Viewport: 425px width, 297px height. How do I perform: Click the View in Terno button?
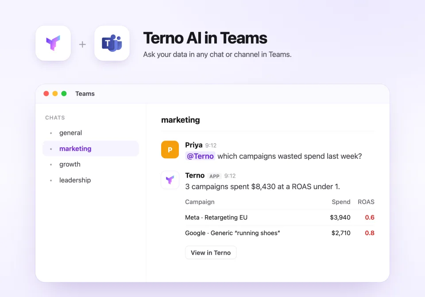pyautogui.click(x=211, y=253)
